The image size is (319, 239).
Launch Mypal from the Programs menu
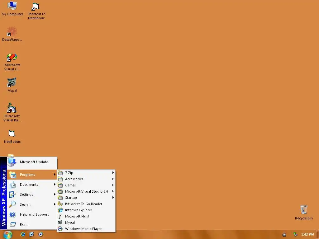pyautogui.click(x=86, y=223)
